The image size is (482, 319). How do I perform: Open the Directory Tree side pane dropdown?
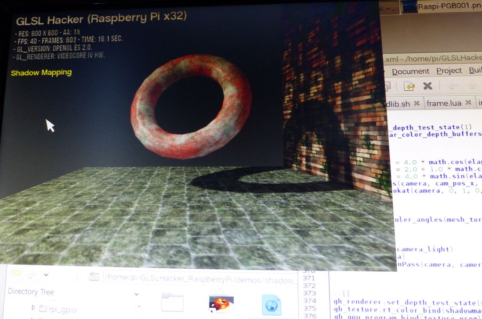(136, 294)
